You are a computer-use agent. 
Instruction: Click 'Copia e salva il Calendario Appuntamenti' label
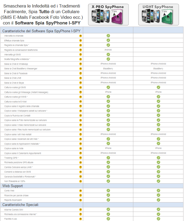click(x=23, y=153)
